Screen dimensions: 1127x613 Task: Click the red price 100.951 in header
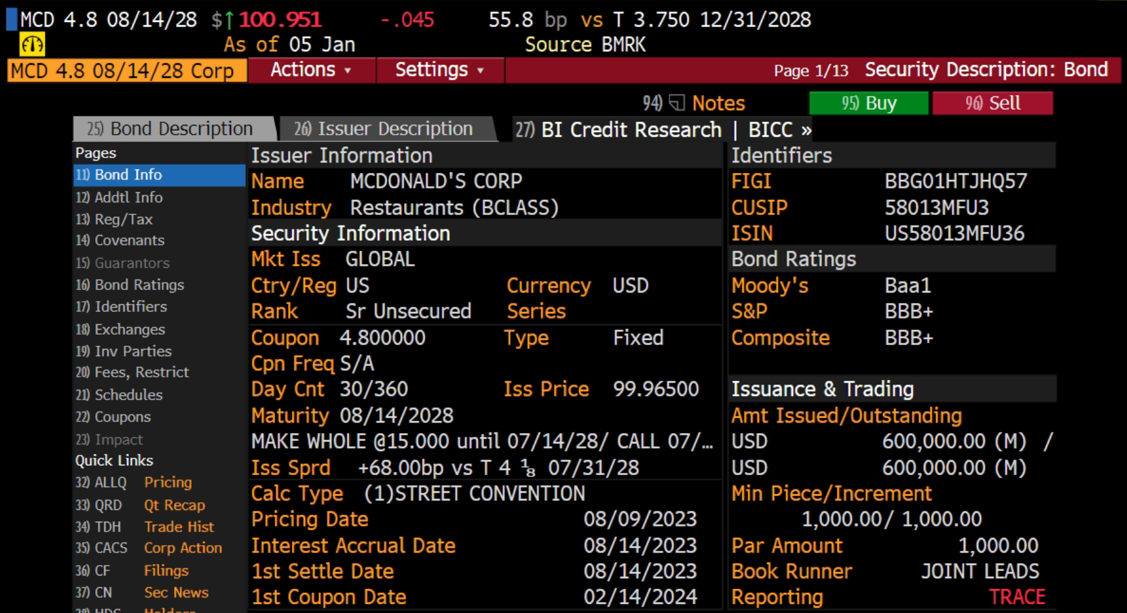280,20
